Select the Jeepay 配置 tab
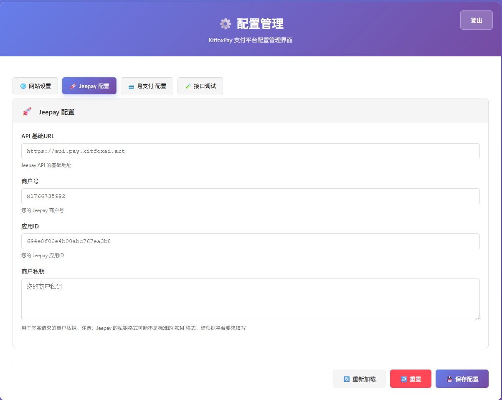This screenshot has width=502, height=400. pyautogui.click(x=89, y=86)
